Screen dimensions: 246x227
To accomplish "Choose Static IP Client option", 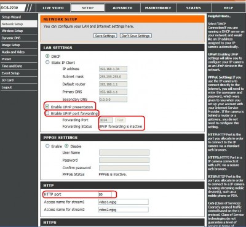I will click(47, 62).
